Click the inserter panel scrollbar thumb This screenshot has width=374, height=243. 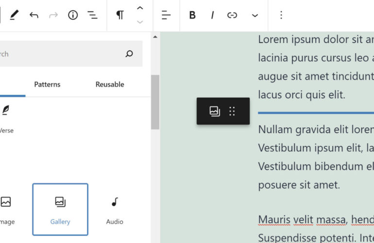pos(155,102)
